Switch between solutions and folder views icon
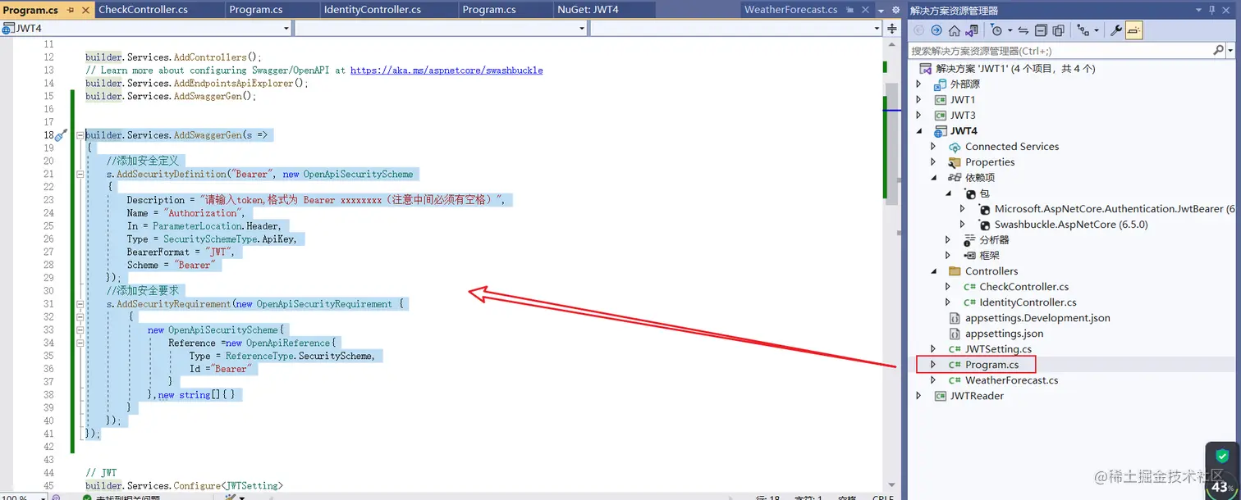This screenshot has height=500, width=1241. (972, 30)
